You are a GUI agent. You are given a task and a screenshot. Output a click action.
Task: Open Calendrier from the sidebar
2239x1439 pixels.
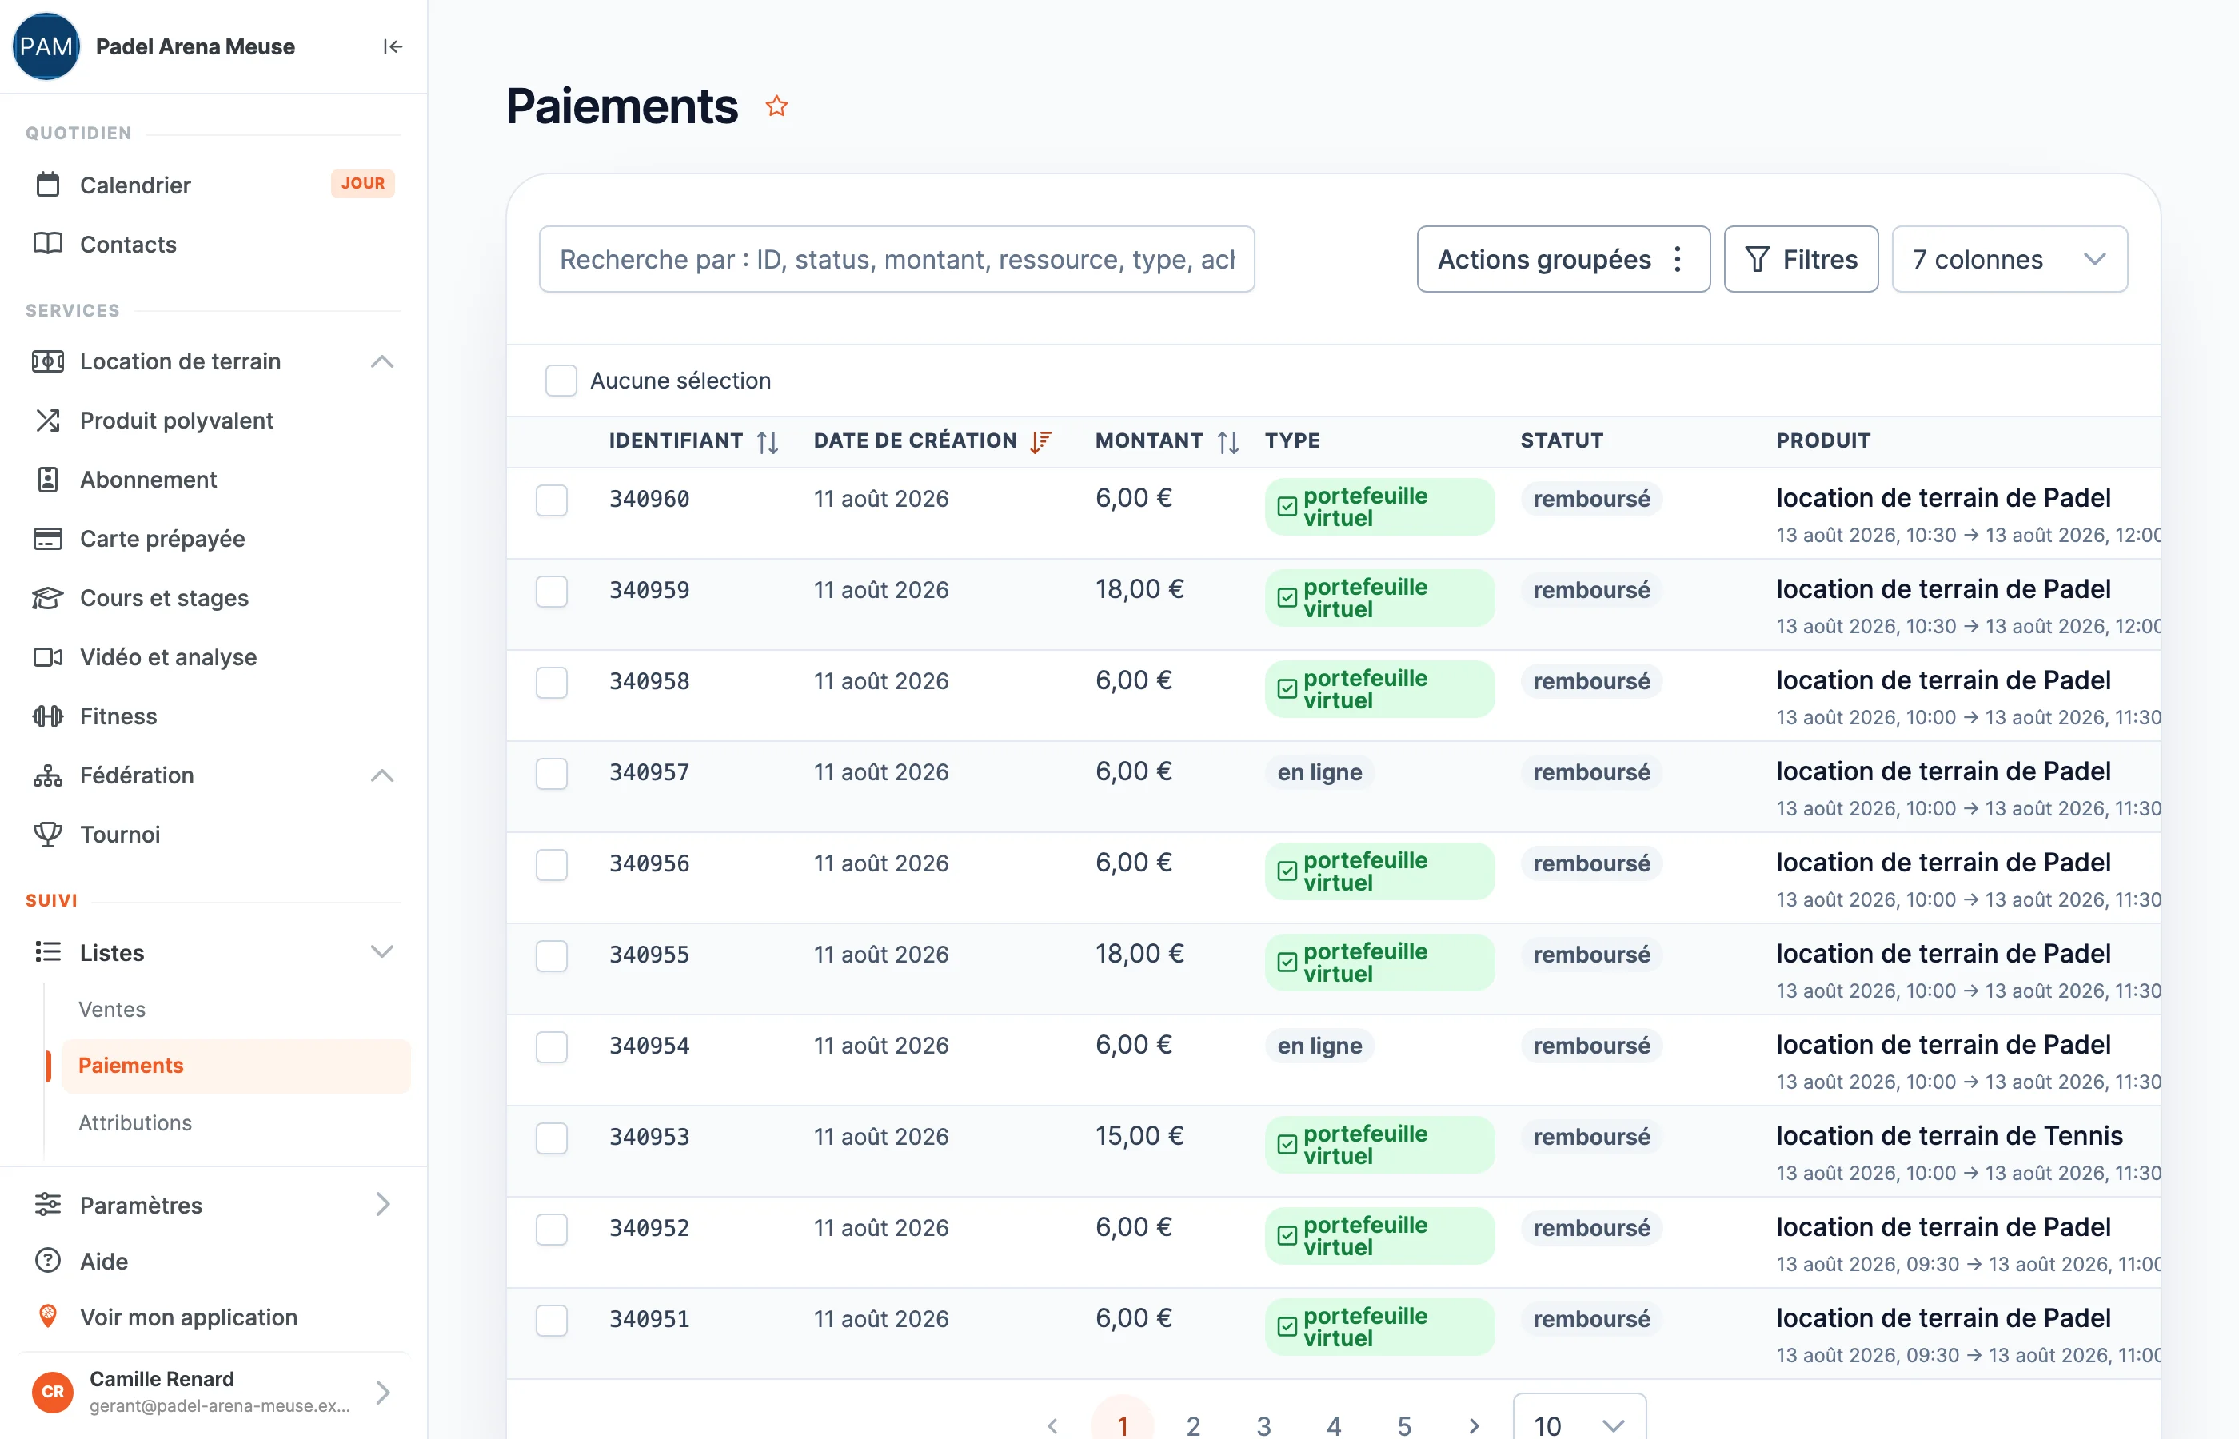click(134, 185)
